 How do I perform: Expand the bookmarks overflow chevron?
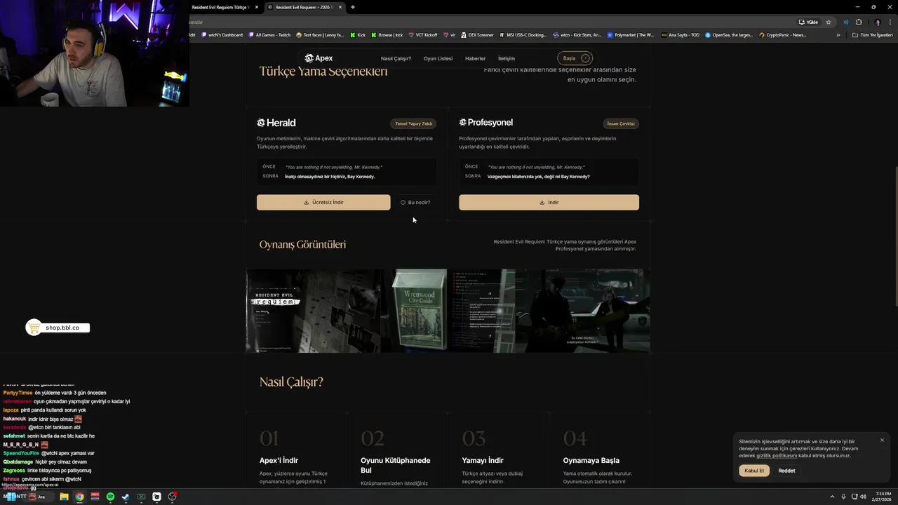click(838, 34)
